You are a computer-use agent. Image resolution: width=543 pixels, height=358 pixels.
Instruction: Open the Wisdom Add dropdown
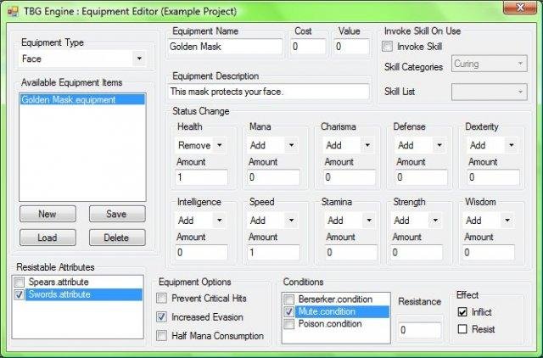(489, 221)
